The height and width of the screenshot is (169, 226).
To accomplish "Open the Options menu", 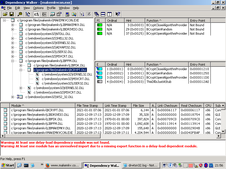I will point(38,8).
